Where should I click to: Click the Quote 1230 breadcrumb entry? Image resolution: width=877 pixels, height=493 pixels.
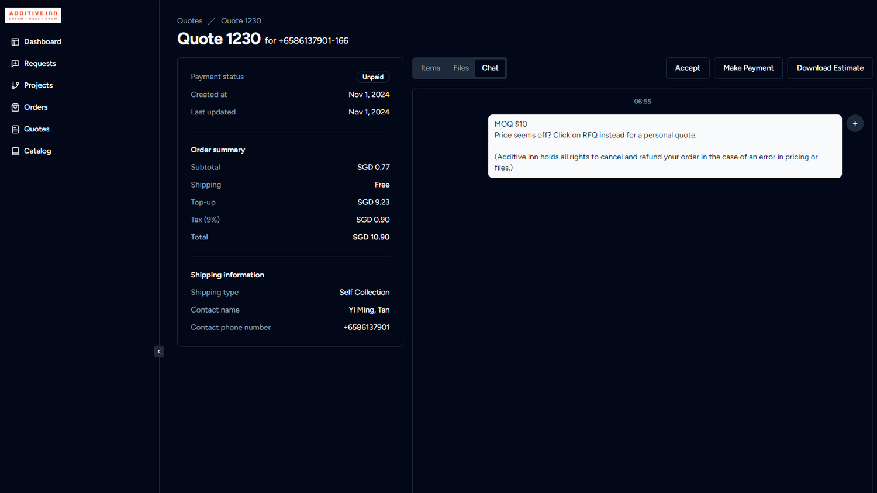[241, 20]
